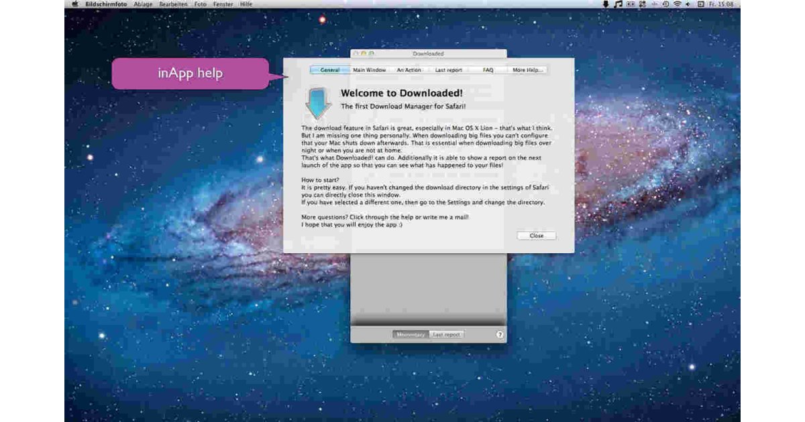Select the download arrow icon in menu bar
This screenshot has height=422, width=805.
tap(606, 5)
